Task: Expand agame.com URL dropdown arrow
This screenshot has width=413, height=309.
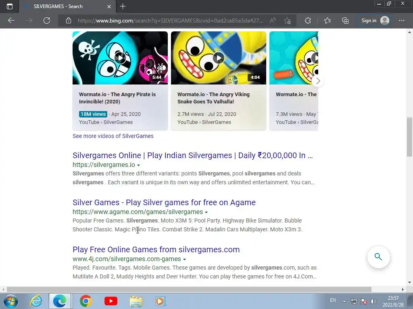Action: click(x=206, y=212)
